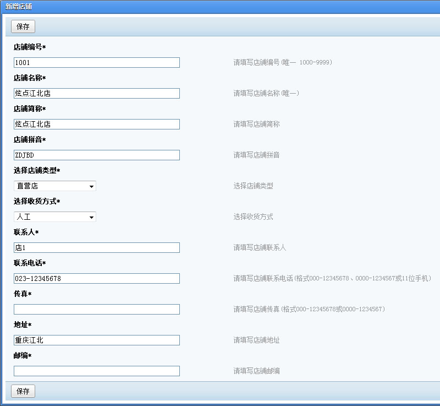Click the 联系电话 field with 023-12345678
This screenshot has height=406, width=440.
pyautogui.click(x=97, y=278)
